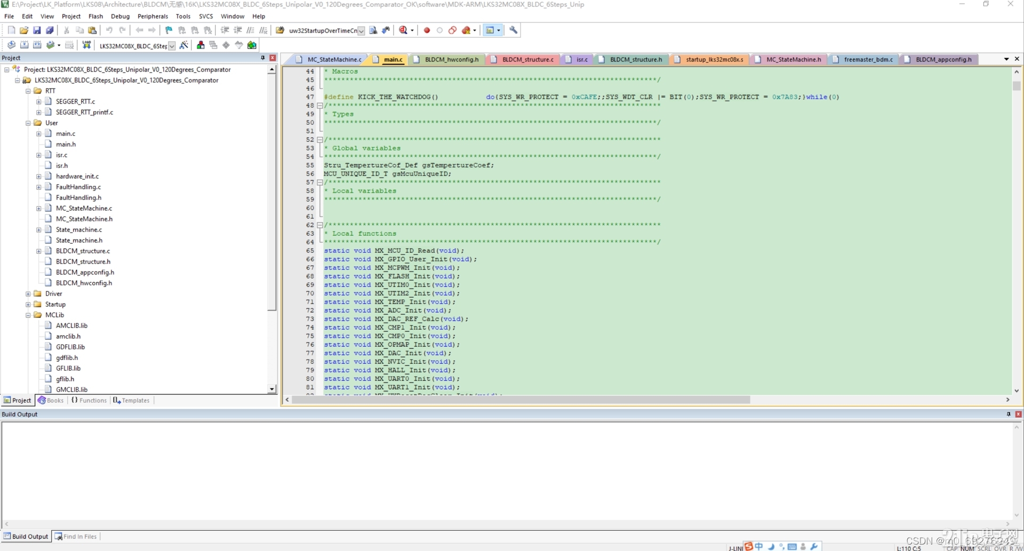Close the Project panel

(273, 58)
